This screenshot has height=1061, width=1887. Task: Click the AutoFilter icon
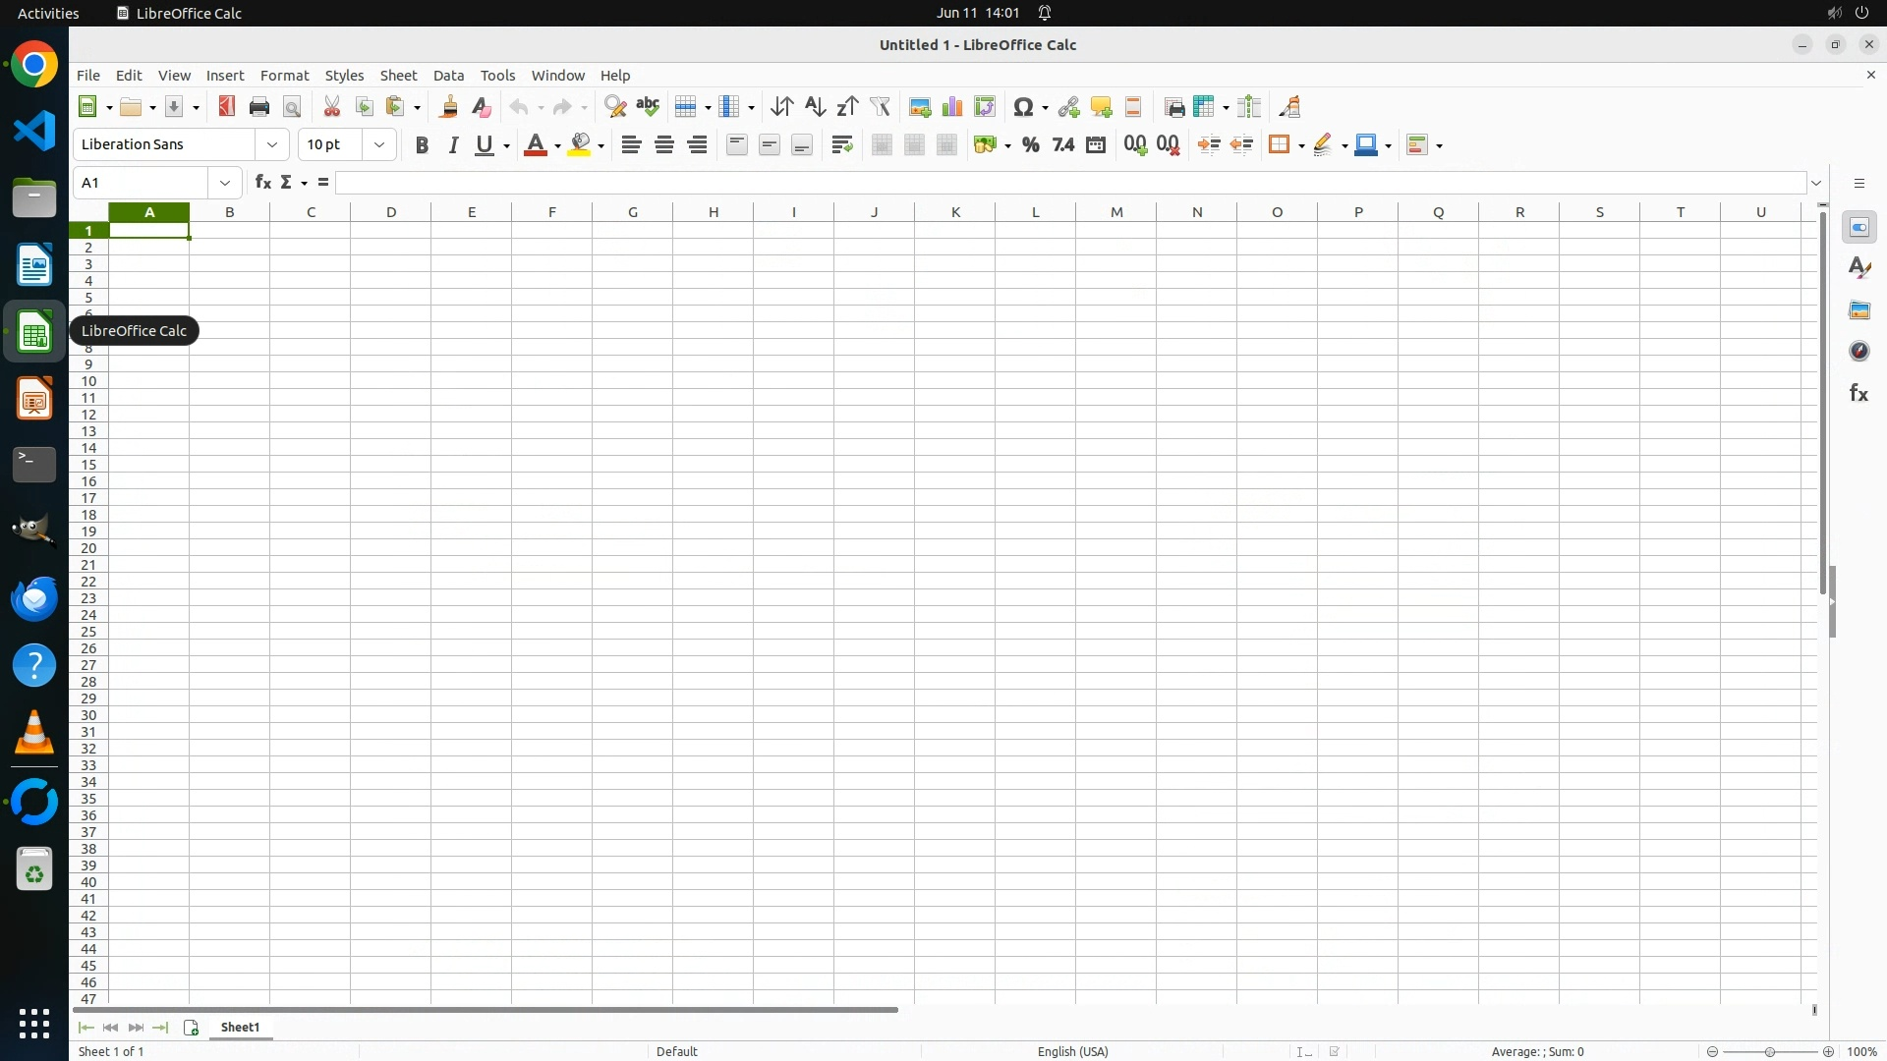click(880, 107)
